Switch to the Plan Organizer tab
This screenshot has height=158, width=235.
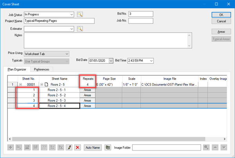pos(17,69)
